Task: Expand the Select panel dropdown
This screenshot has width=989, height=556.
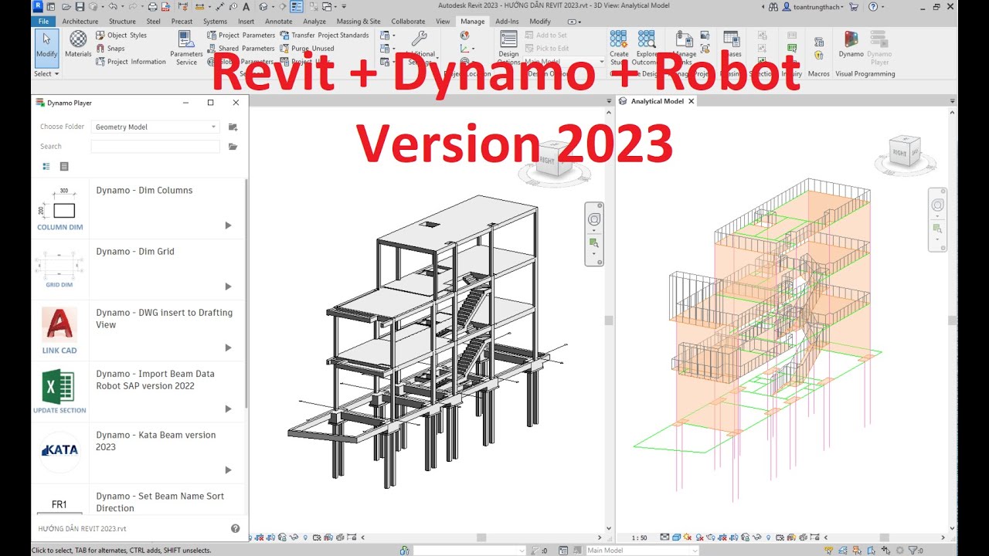Action: click(46, 74)
